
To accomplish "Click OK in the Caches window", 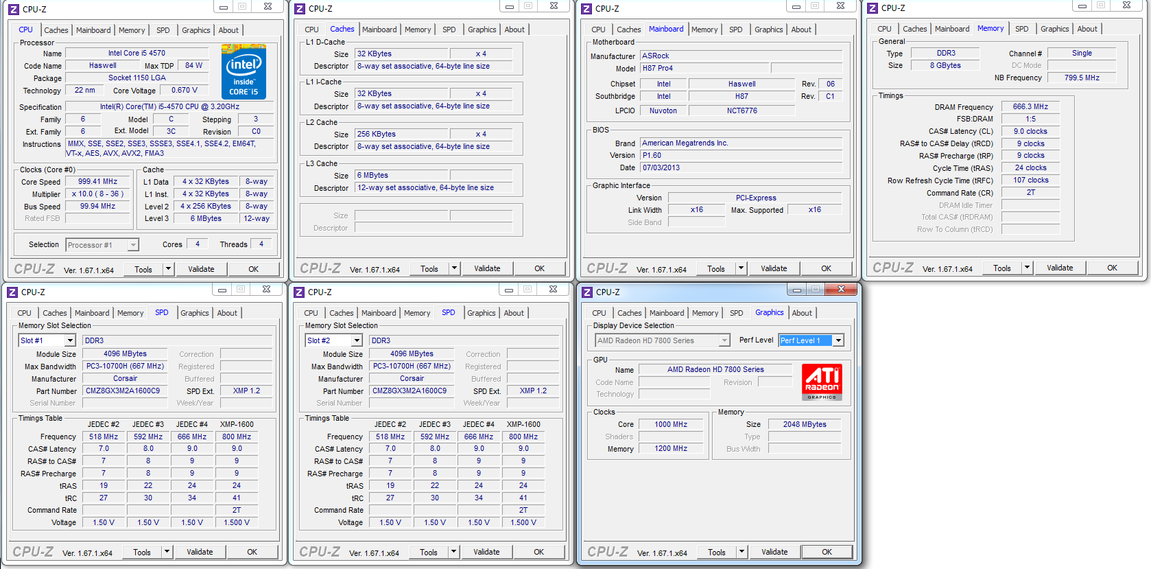I will pos(540,268).
